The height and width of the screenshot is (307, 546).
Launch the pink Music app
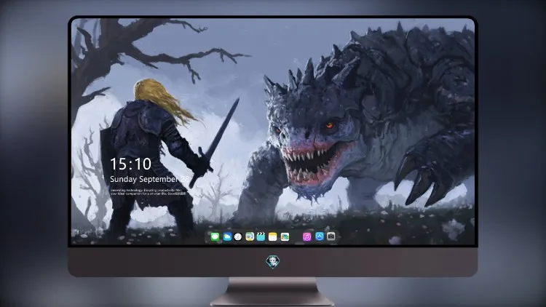[306, 236]
